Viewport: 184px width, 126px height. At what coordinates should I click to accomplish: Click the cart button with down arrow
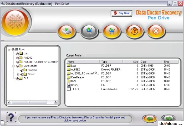click(112, 31)
